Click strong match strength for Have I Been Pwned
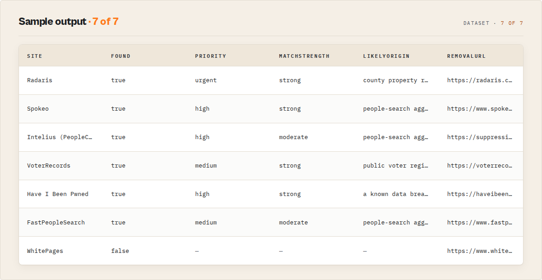Image resolution: width=542 pixels, height=280 pixels. coord(290,194)
